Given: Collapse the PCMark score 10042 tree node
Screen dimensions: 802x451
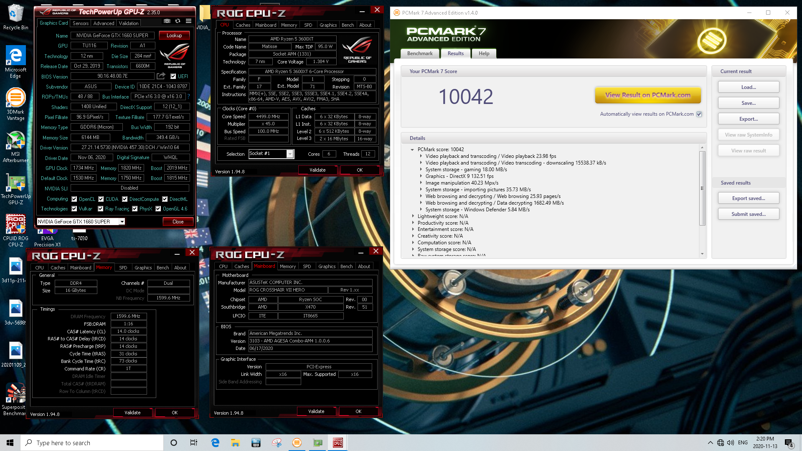Looking at the screenshot, I should click(x=412, y=149).
